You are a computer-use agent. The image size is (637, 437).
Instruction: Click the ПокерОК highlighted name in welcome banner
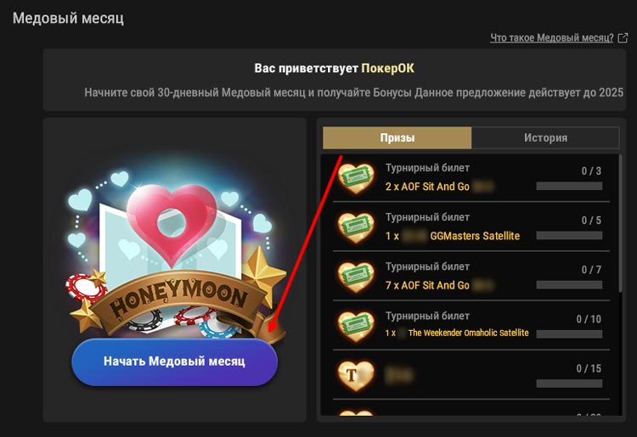click(x=387, y=68)
